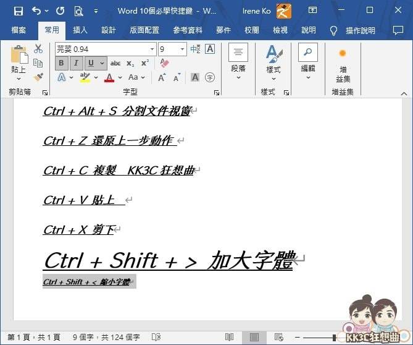Click the 貼上 paste icon

point(19,54)
